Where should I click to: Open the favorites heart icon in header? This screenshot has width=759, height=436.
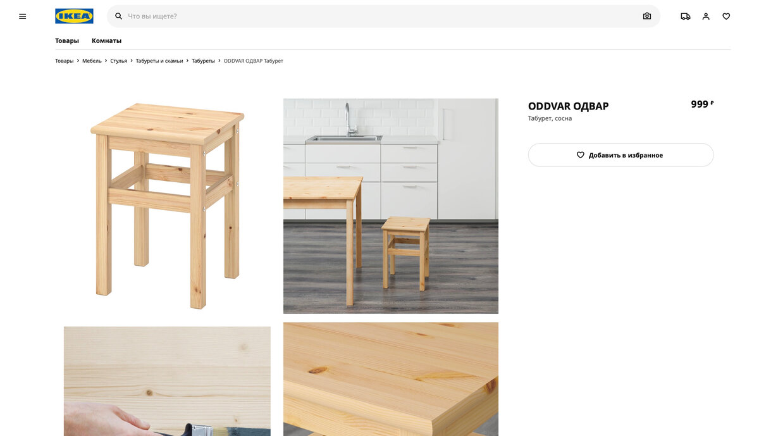pyautogui.click(x=726, y=16)
